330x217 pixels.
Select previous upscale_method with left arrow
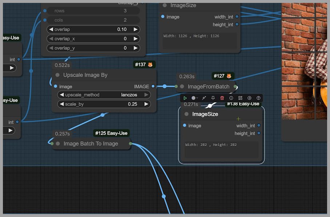pos(61,95)
